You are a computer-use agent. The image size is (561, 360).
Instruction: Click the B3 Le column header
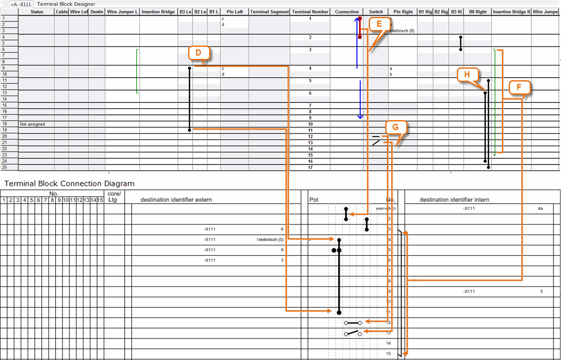point(185,12)
